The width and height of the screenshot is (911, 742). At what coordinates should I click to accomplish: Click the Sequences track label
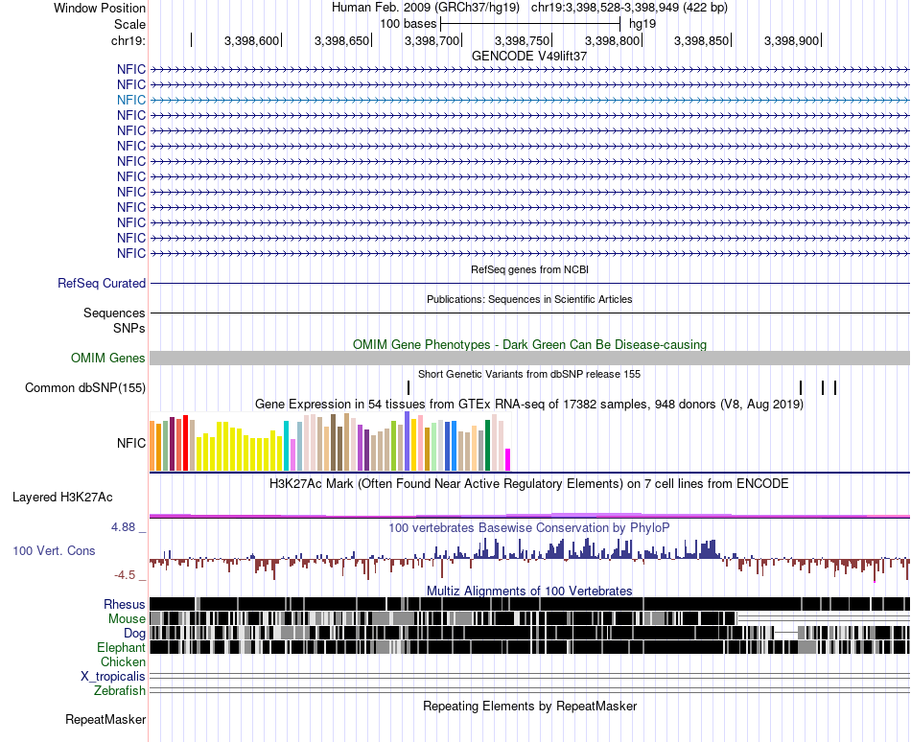tap(114, 313)
